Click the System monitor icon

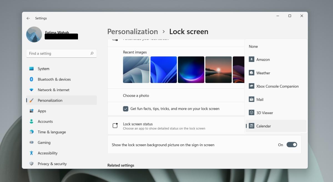pyautogui.click(x=31, y=69)
